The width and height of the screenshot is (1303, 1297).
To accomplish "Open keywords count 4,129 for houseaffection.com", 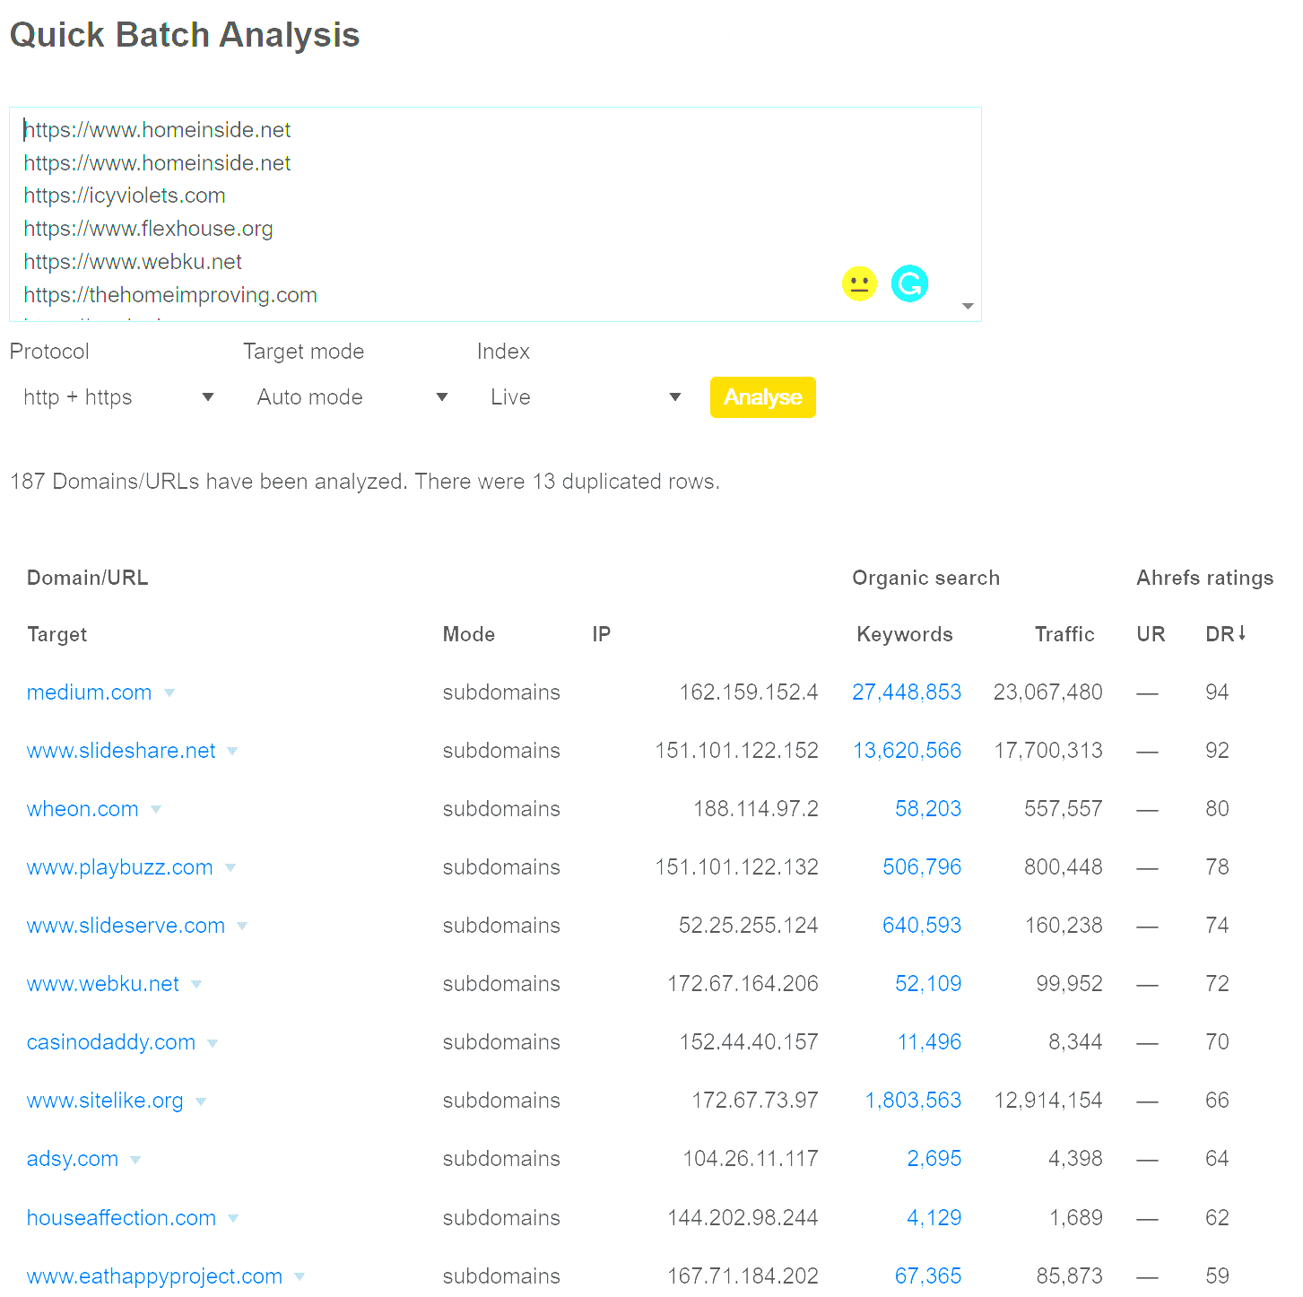I will pyautogui.click(x=934, y=1218).
